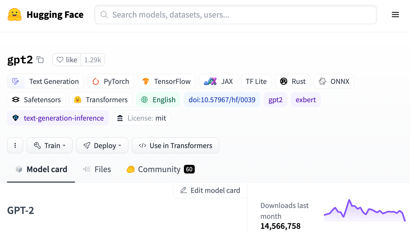Screen dimensions: 410x232
Task: Click the copy icon next to gpt2
Action: coord(40,60)
